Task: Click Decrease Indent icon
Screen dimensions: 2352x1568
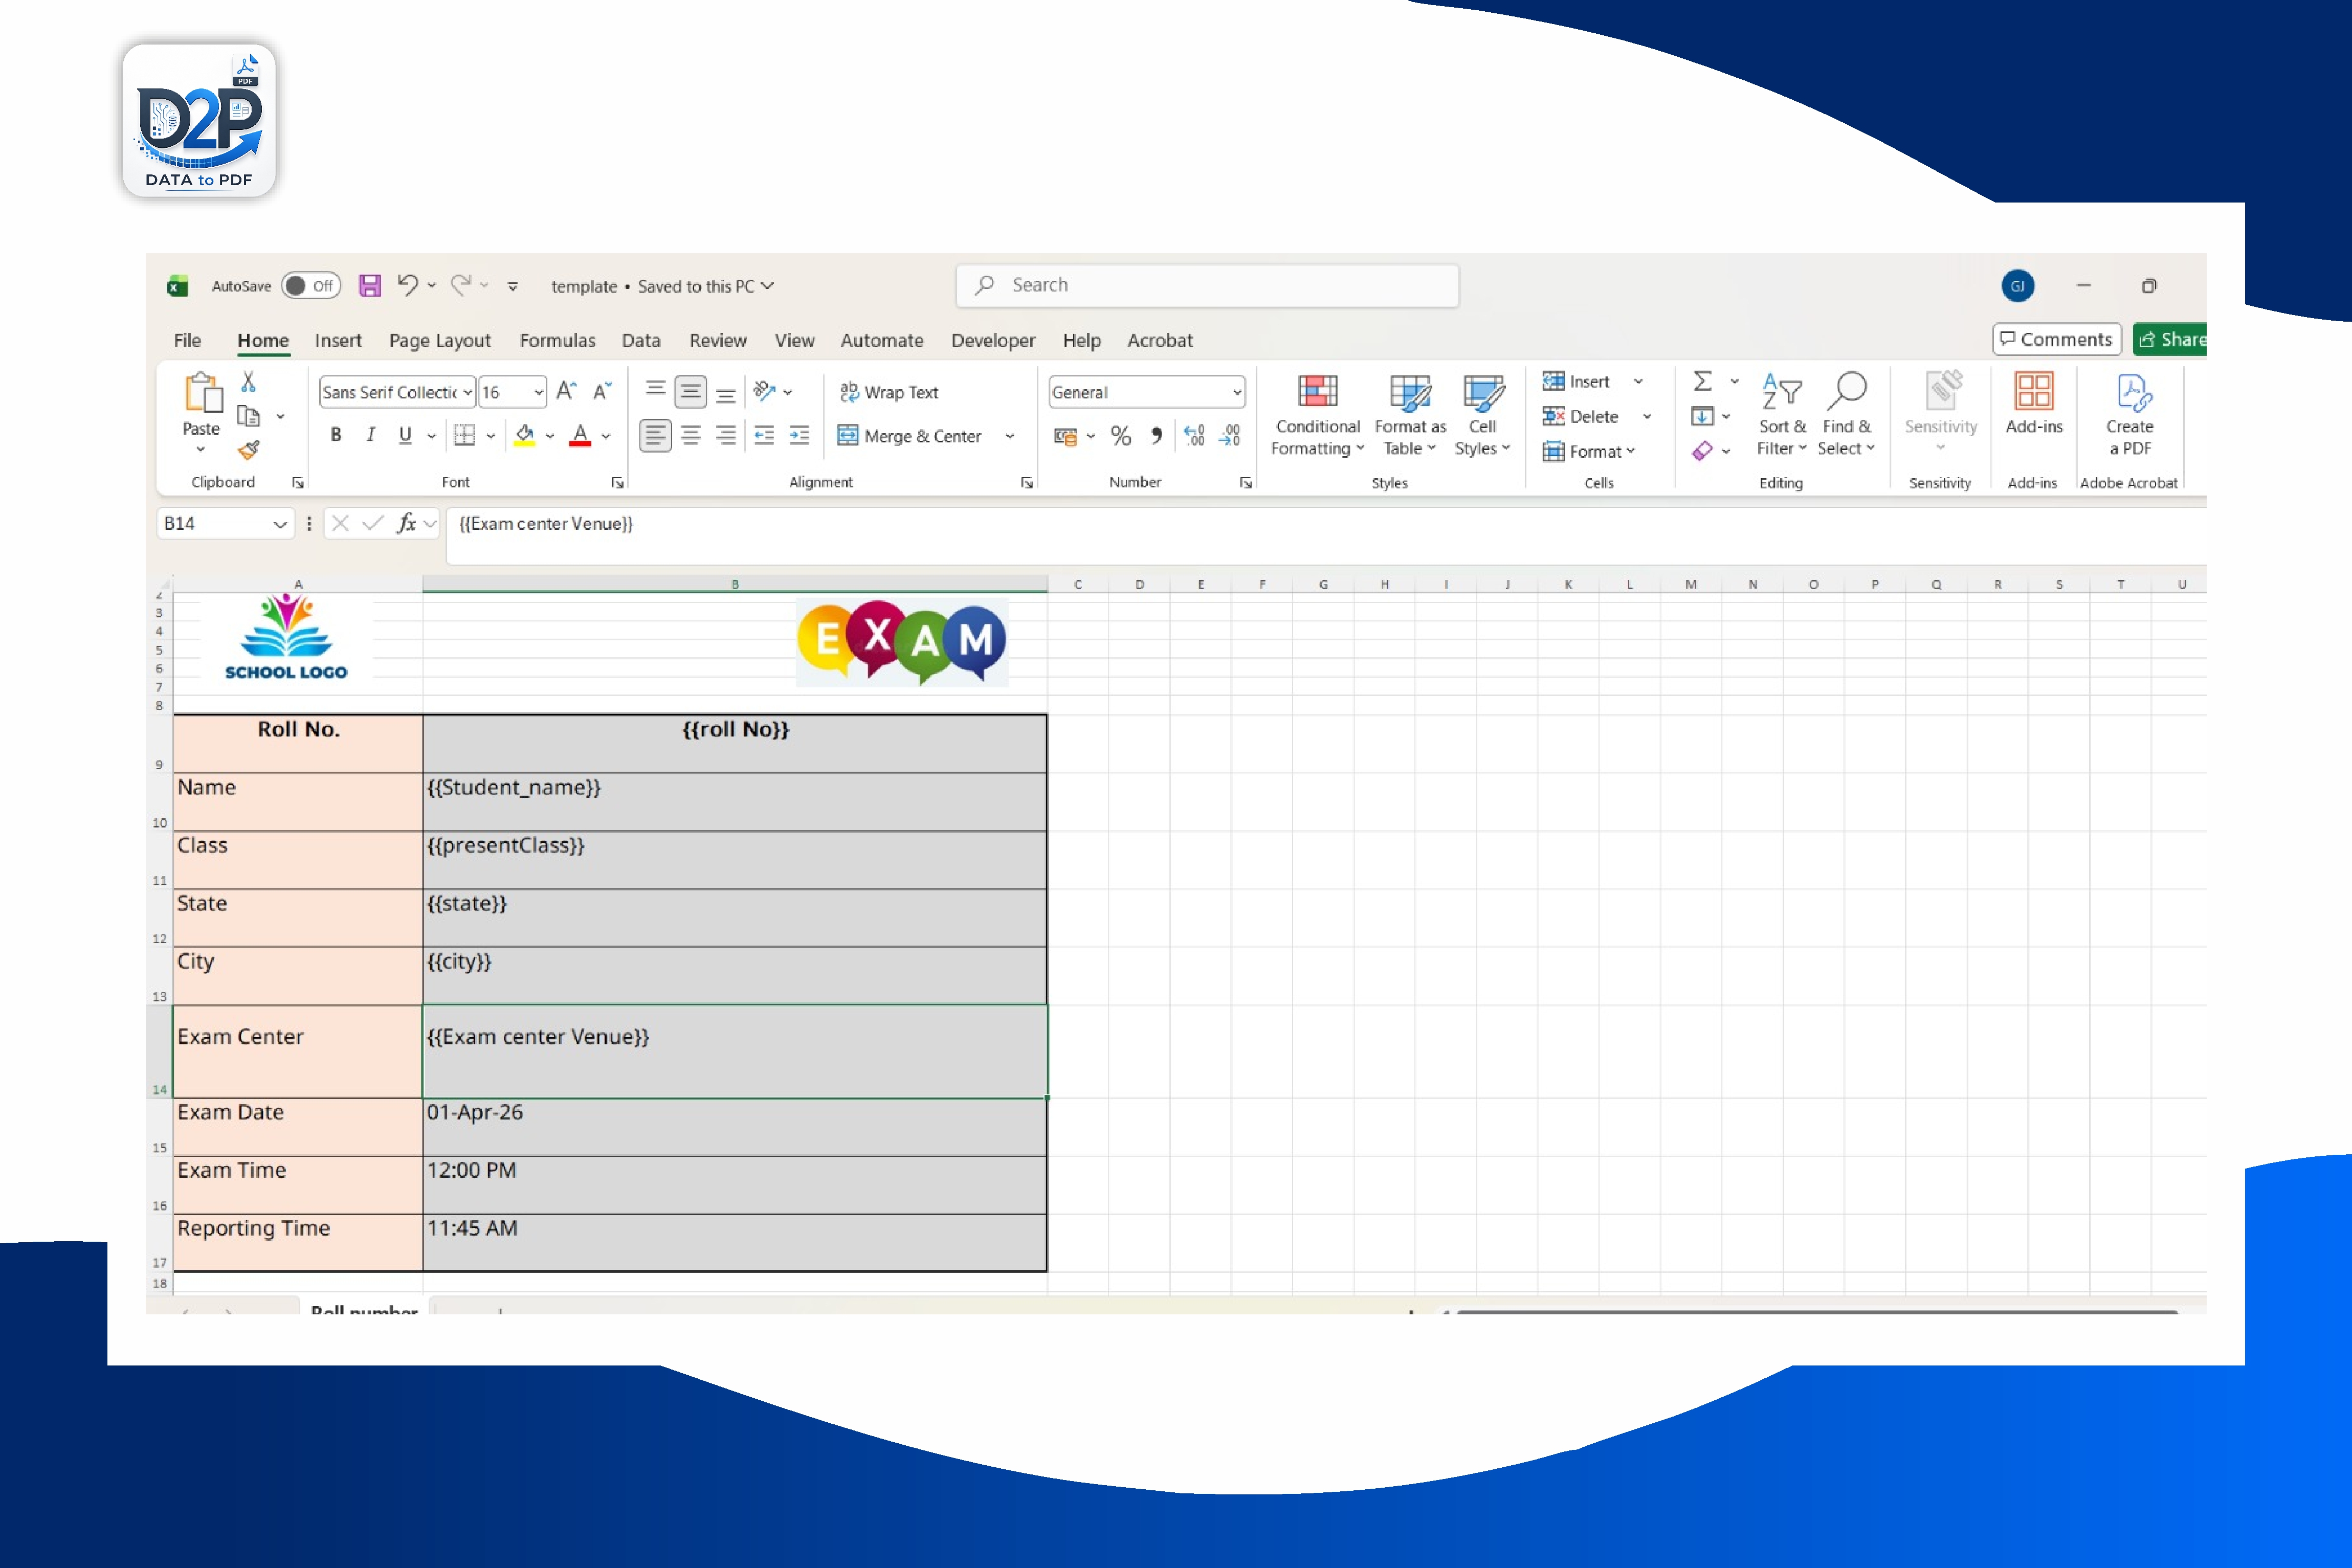Action: pyautogui.click(x=764, y=435)
